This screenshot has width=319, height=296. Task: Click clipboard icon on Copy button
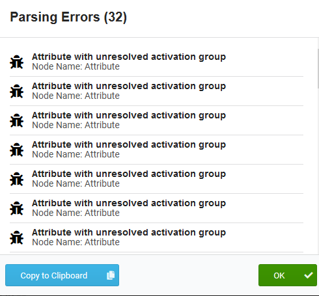point(111,275)
